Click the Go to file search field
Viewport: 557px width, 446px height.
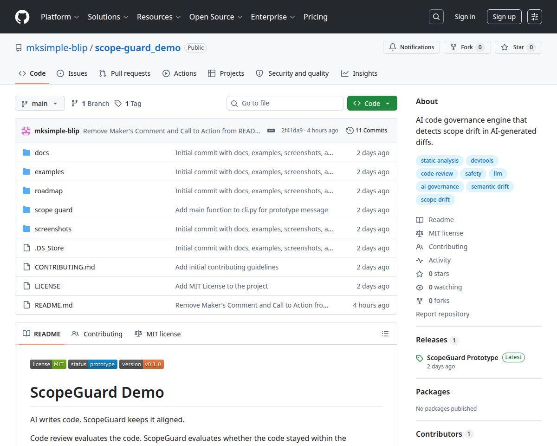pyautogui.click(x=285, y=103)
